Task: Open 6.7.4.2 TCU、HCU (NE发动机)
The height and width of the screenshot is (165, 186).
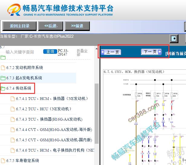Action: [44, 109]
